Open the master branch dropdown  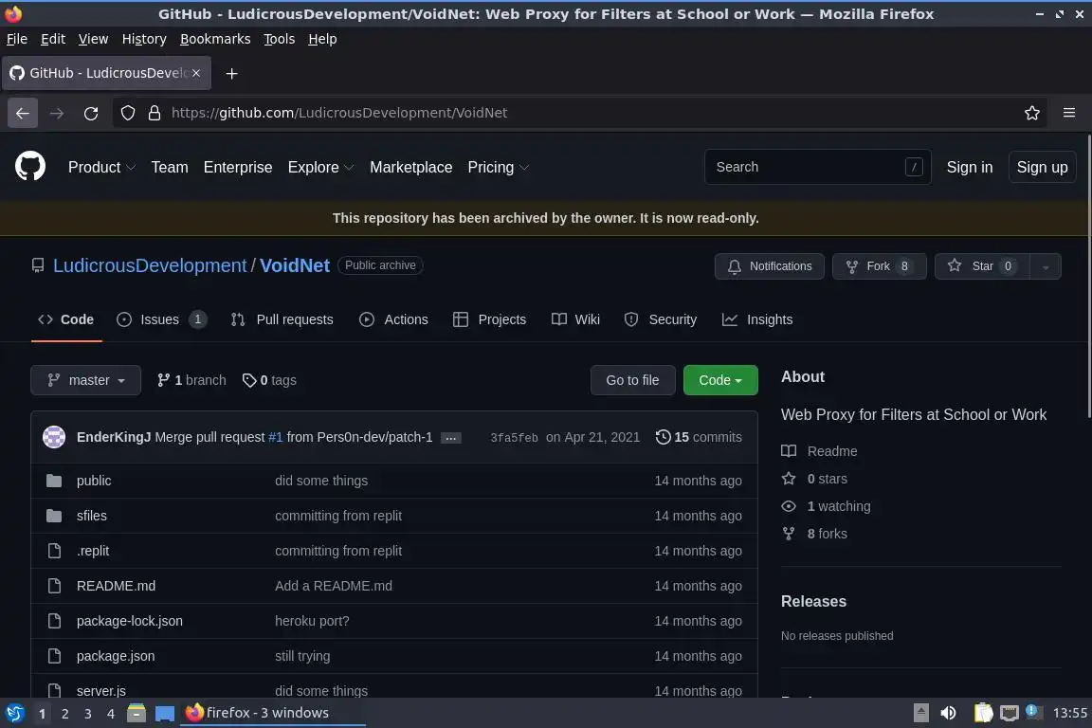coord(85,380)
